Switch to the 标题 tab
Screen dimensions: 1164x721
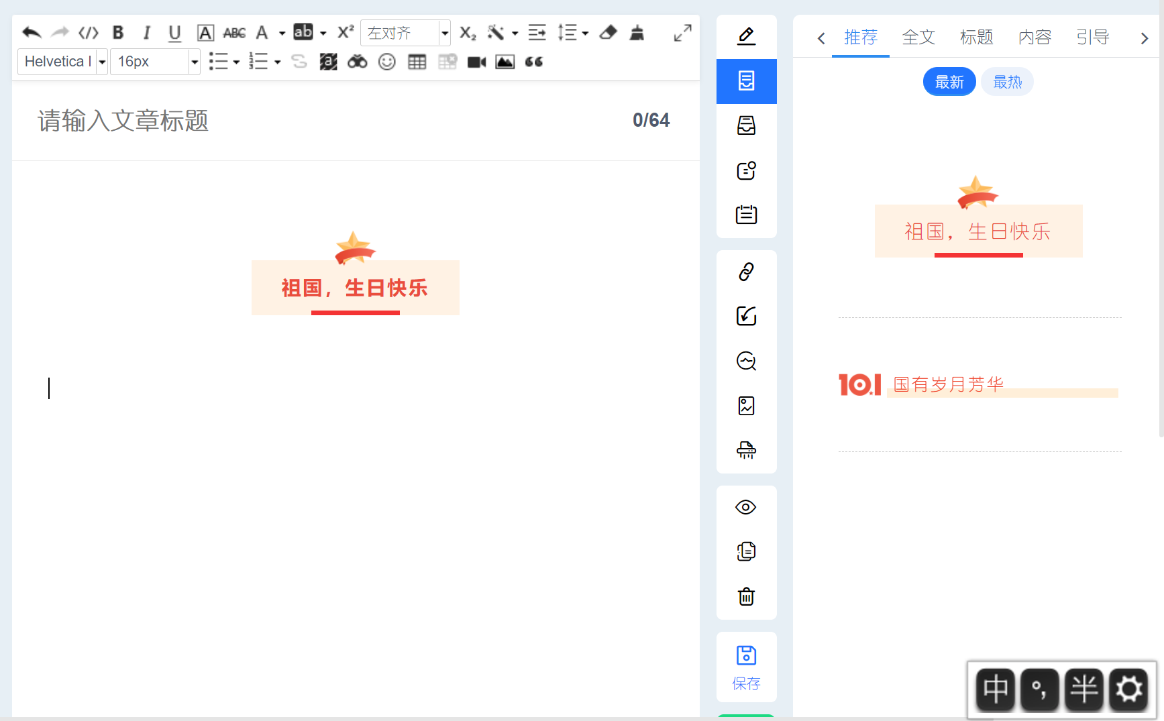[x=976, y=38]
